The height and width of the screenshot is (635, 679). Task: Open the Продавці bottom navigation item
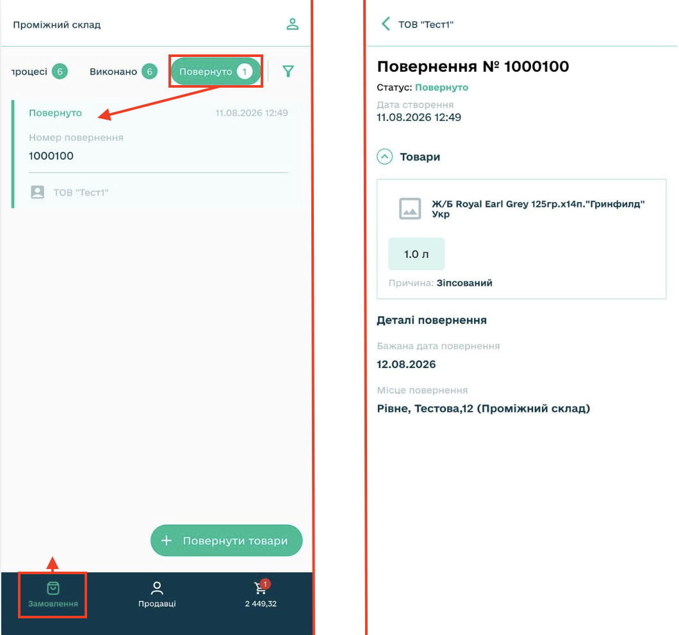coord(157,595)
